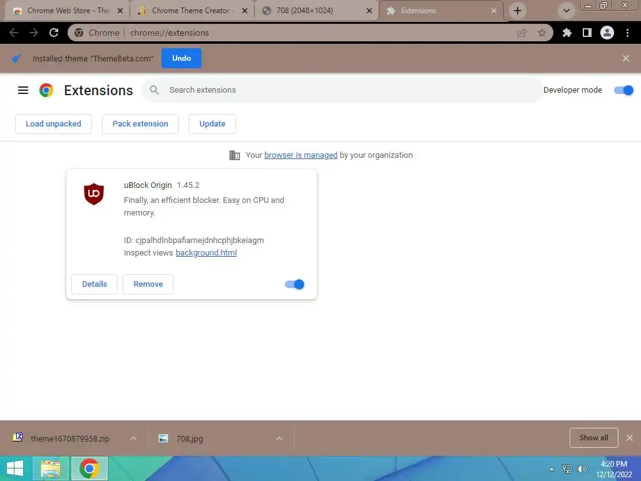
Task: Inspect the background.html view link
Action: tap(206, 253)
